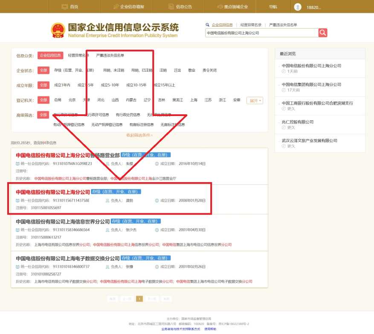Select 企业信用信息 in 信息分类 filter
The width and height of the screenshot is (374, 334).
(50, 55)
